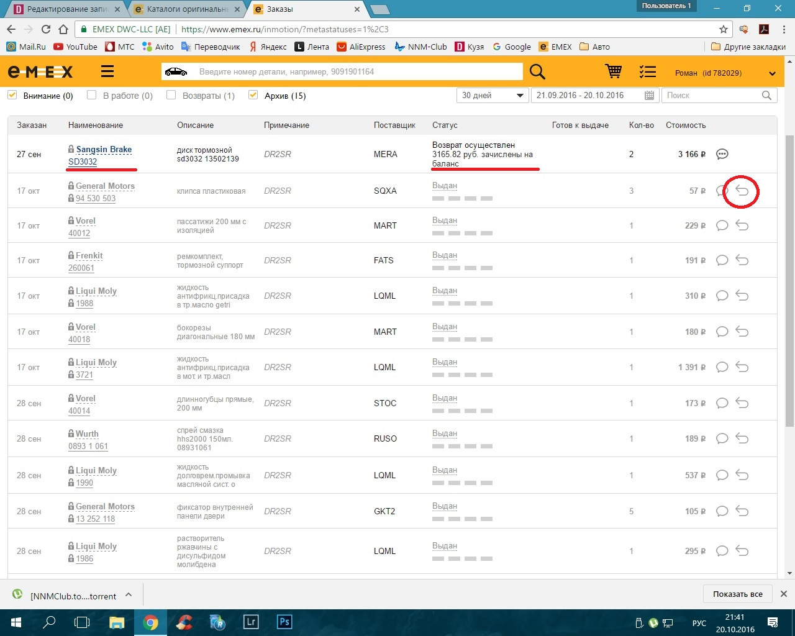
Task: Open the orders checklist icon
Action: [x=648, y=72]
